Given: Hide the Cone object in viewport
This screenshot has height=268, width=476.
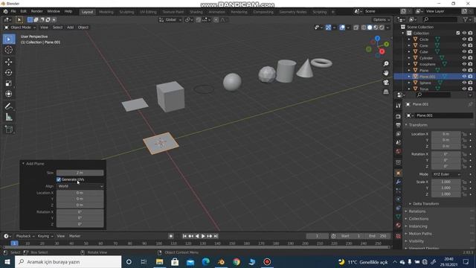Looking at the screenshot, I should coord(464,45).
